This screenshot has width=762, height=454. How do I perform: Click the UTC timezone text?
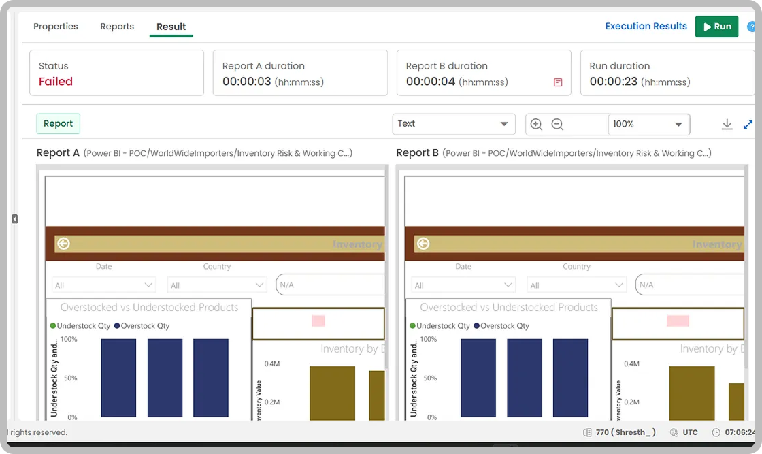coord(690,432)
